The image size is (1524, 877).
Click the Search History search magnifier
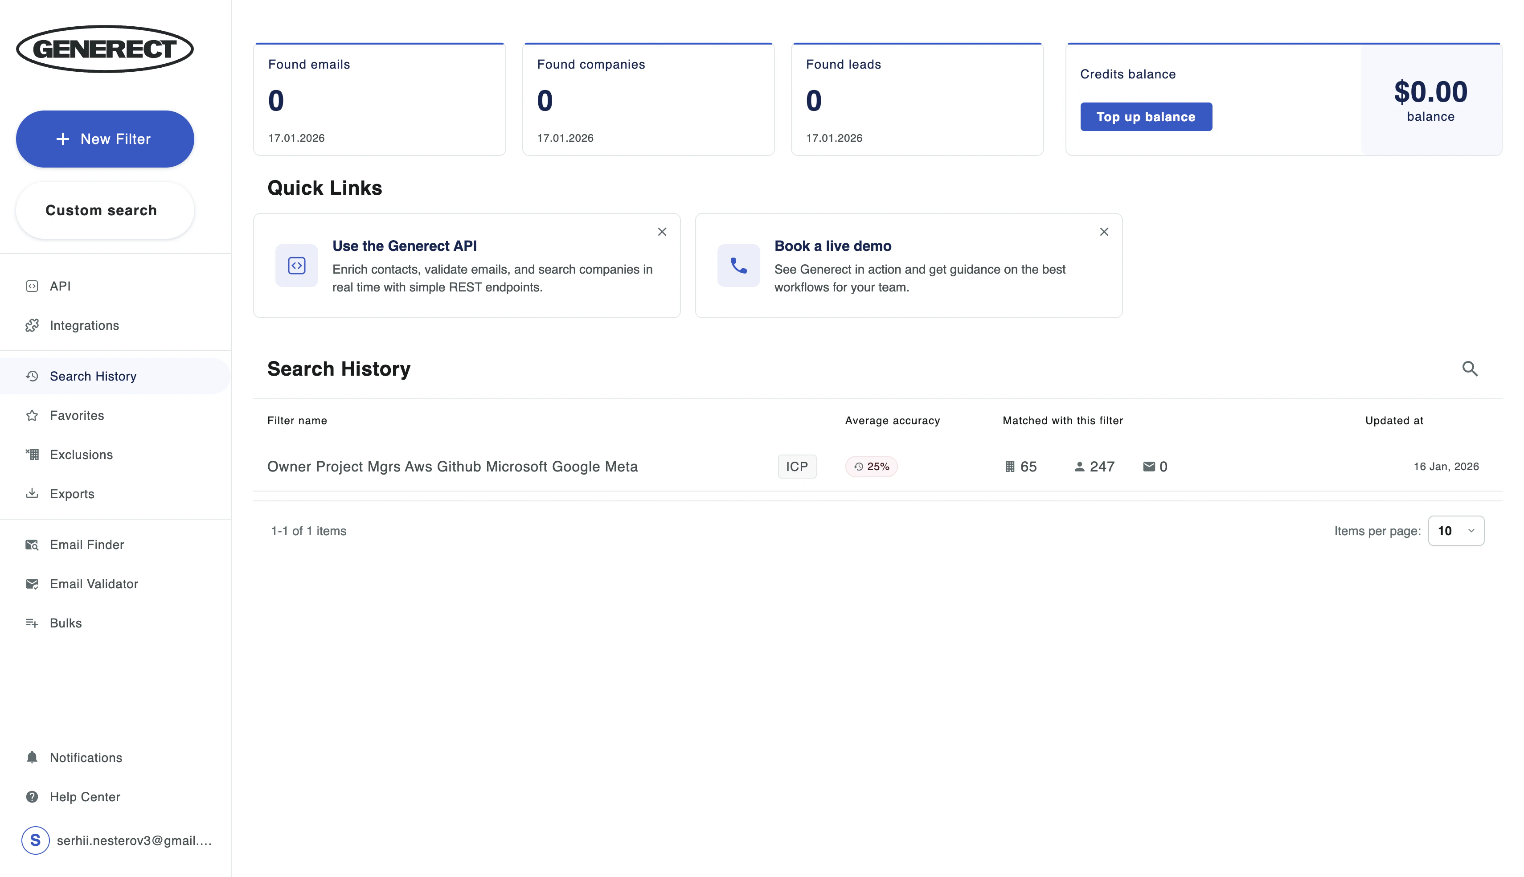1471,369
